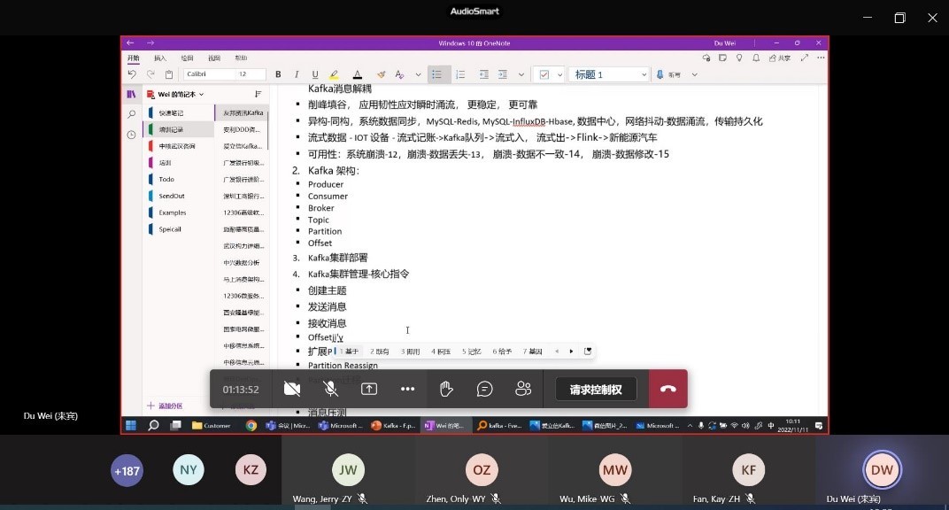Click the 共享 share button in OneNote
Viewport: 949px width, 510px height.
click(x=780, y=58)
